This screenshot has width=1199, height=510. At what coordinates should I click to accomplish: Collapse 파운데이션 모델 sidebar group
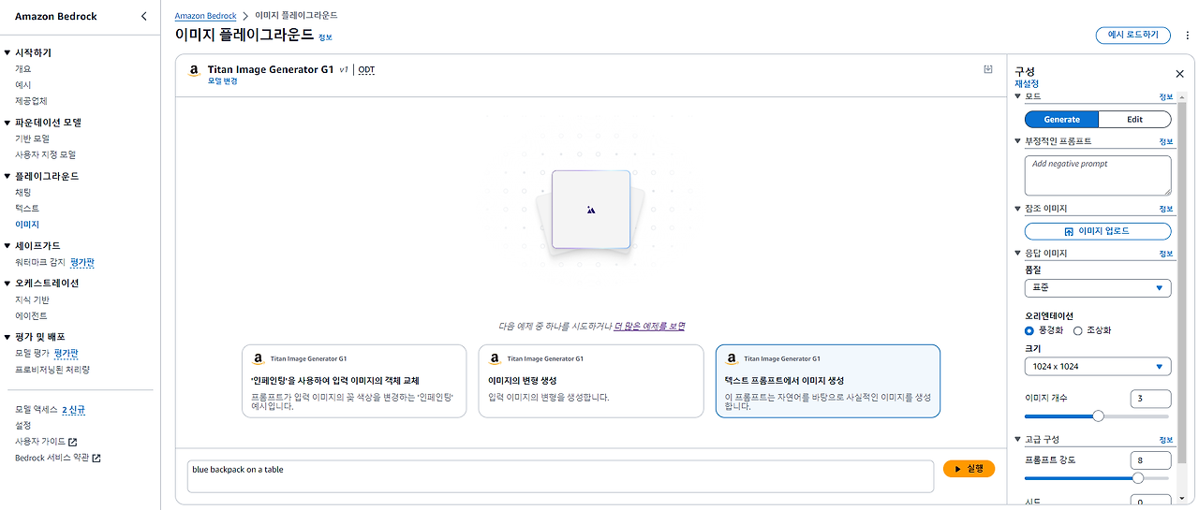7,123
